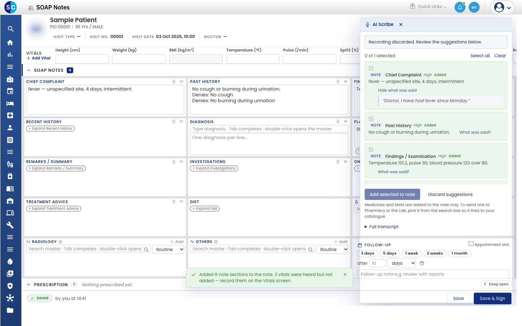Expand the Full transcript disclosure
The width and height of the screenshot is (522, 326).
[381, 227]
